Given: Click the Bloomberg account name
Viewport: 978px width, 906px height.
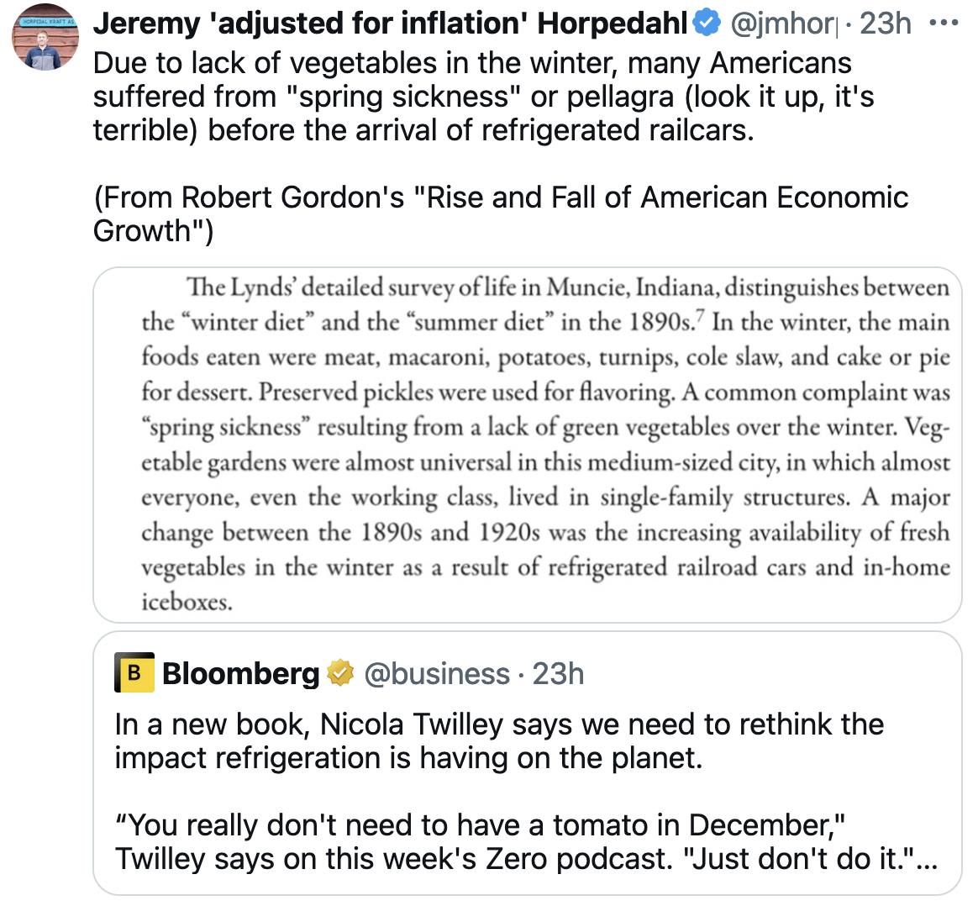Looking at the screenshot, I should point(240,673).
